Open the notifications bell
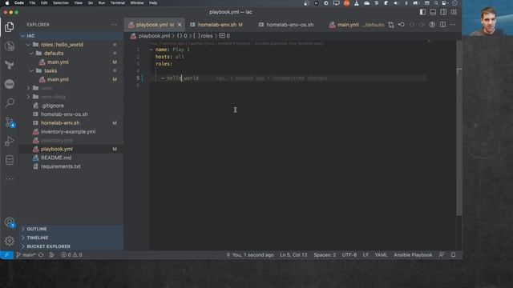 coord(453,254)
